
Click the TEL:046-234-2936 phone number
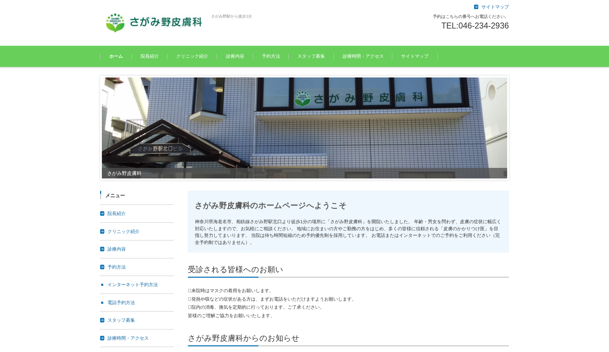tap(475, 26)
